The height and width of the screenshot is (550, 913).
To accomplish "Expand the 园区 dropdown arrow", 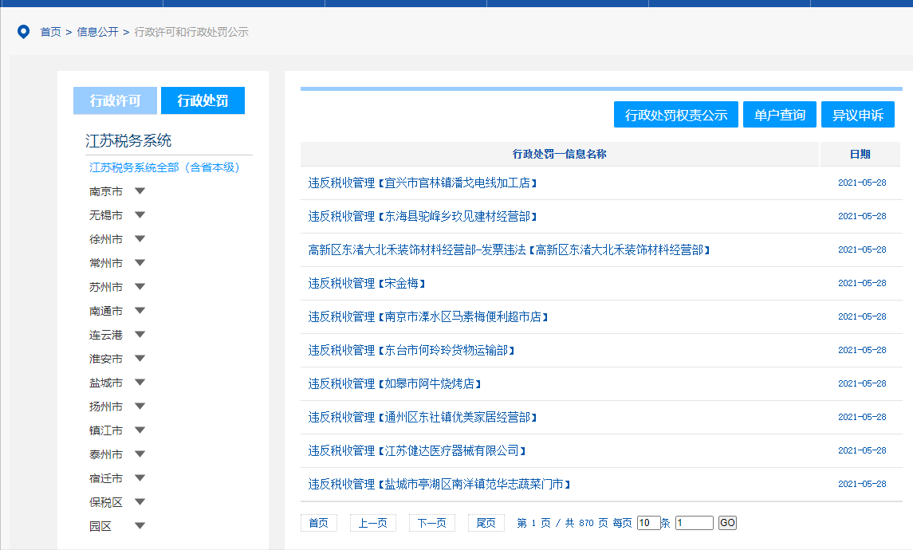I will coord(140,525).
